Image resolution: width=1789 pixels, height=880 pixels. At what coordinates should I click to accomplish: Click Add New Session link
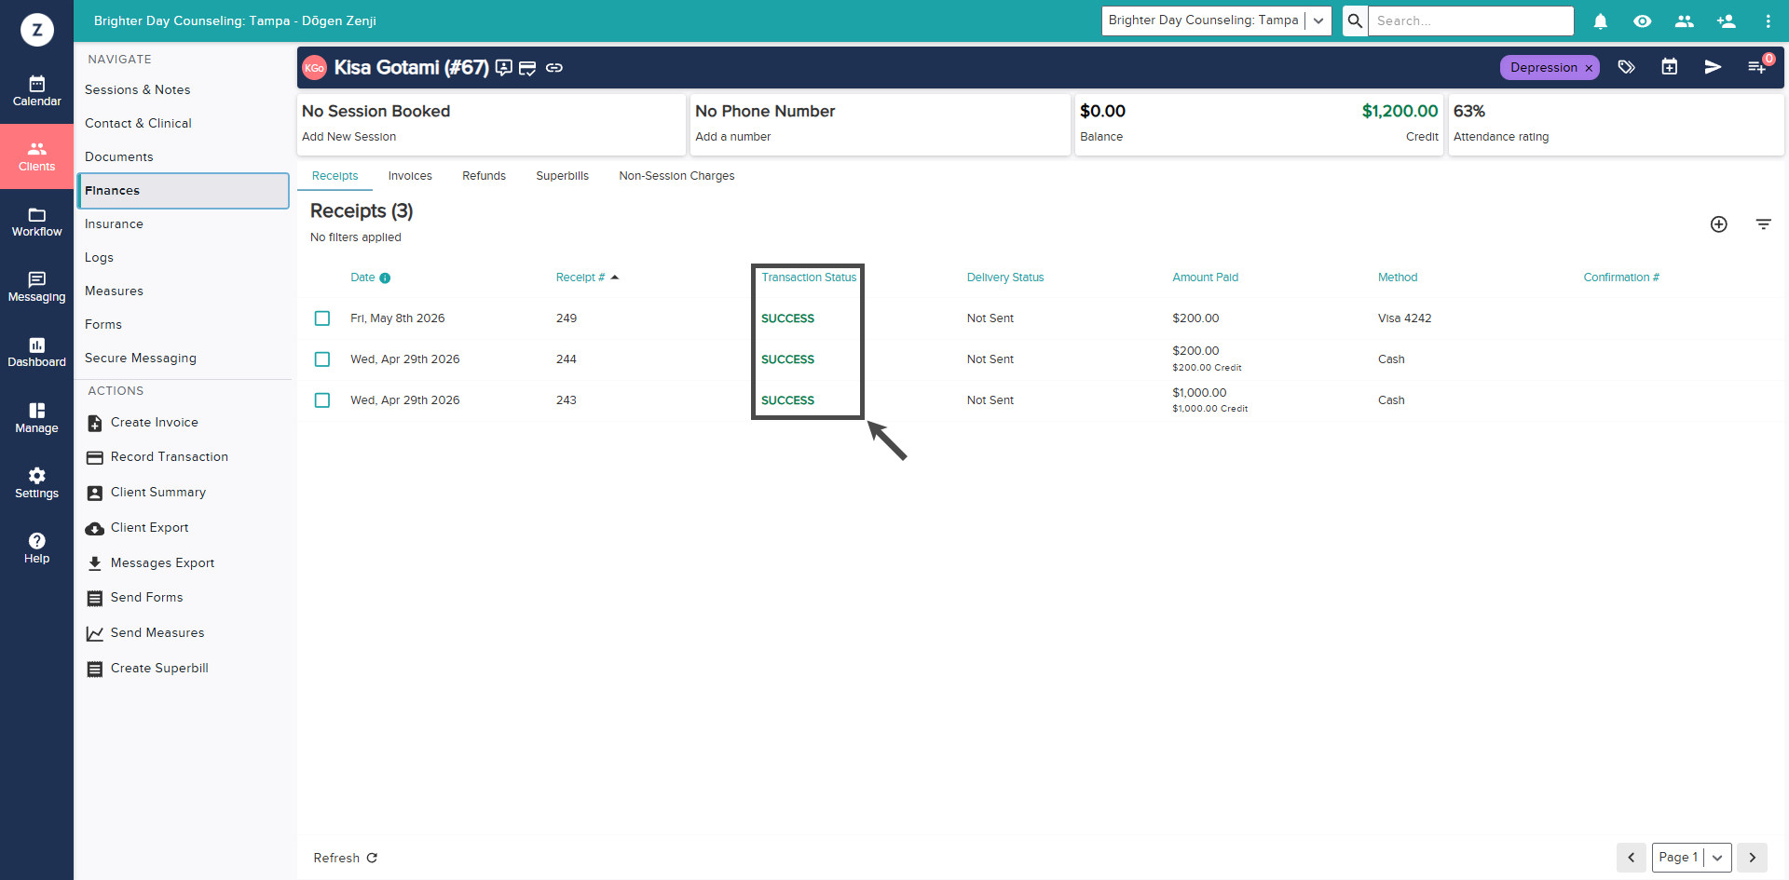pyautogui.click(x=348, y=137)
